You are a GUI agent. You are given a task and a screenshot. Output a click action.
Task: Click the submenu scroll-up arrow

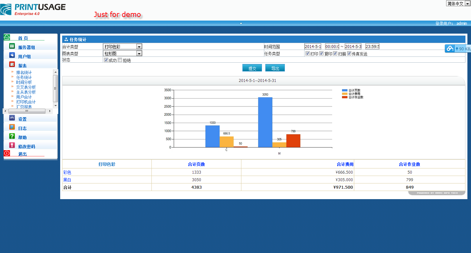coord(55,72)
